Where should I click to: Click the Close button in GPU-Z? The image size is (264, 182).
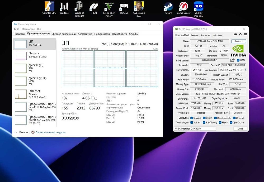pyautogui.click(x=240, y=128)
